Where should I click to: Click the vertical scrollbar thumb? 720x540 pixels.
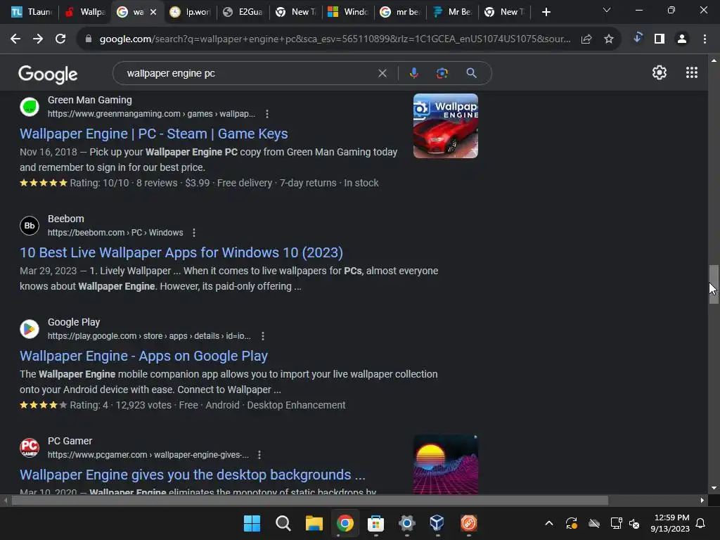pyautogui.click(x=714, y=284)
